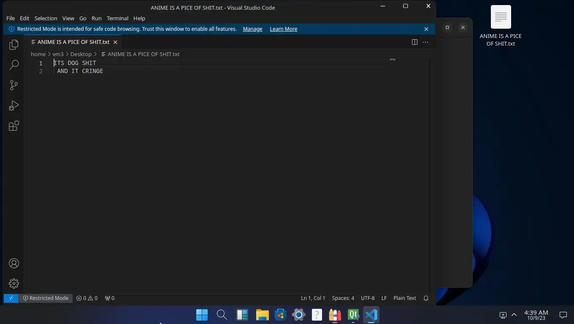Viewport: 574px width, 324px height.
Task: Open the Manage gear icon
Action: 14,283
